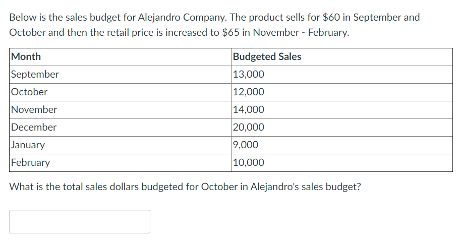Click the question about October sales dollars
The image size is (460, 240).
click(185, 187)
